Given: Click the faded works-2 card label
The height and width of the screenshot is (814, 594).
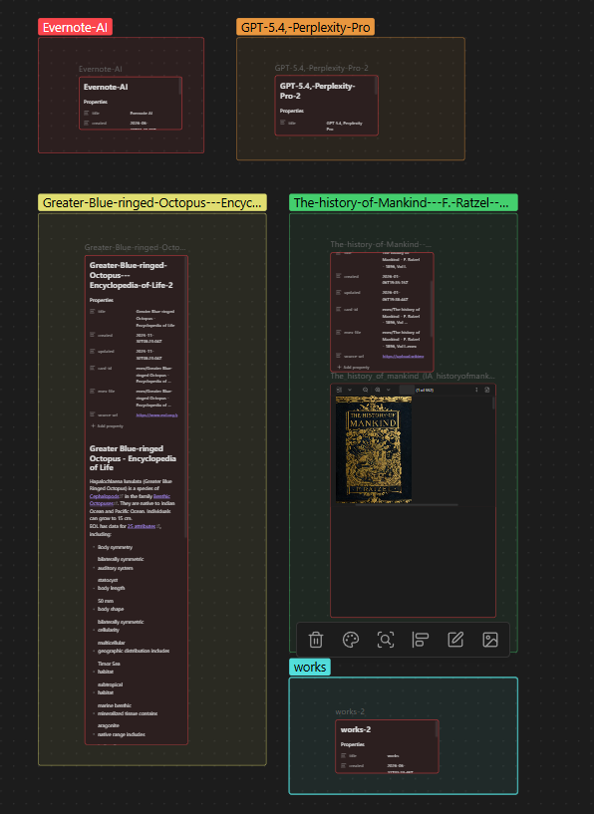Looking at the screenshot, I should 350,711.
